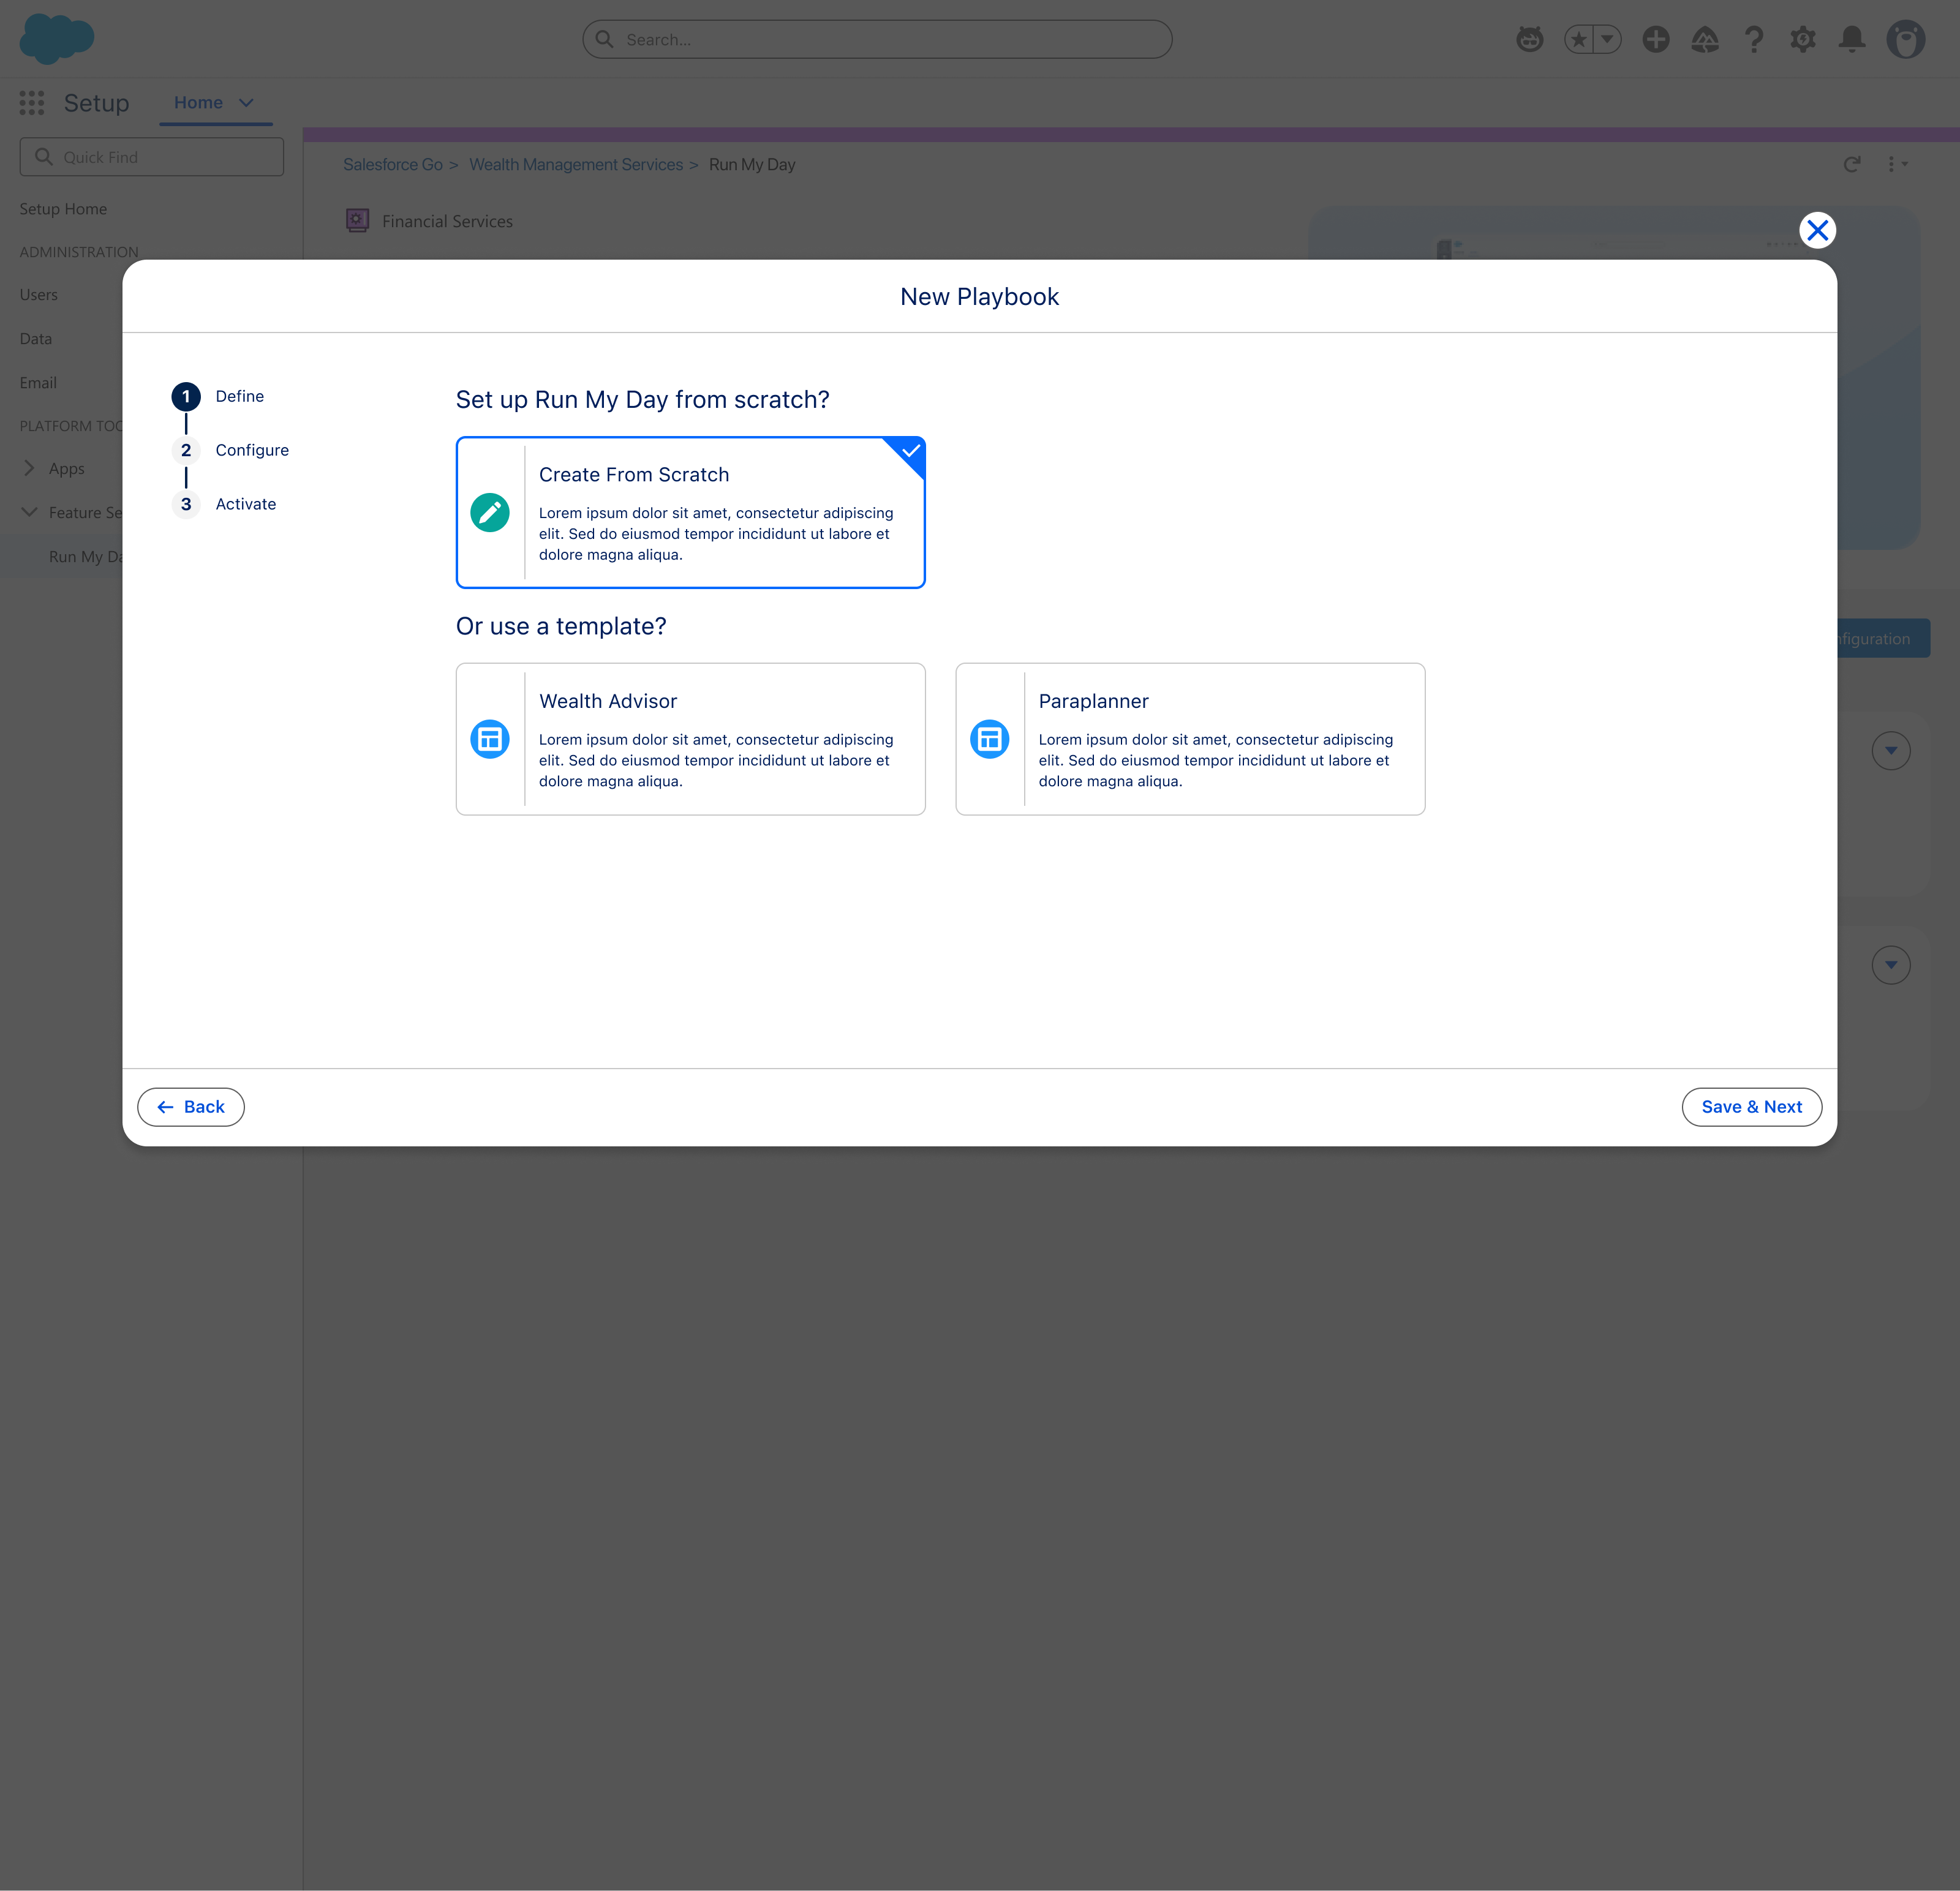Screen dimensions: 1960x1891
Task: Click 'Set up Run My Day from scratch?' heading
Action: coord(642,400)
